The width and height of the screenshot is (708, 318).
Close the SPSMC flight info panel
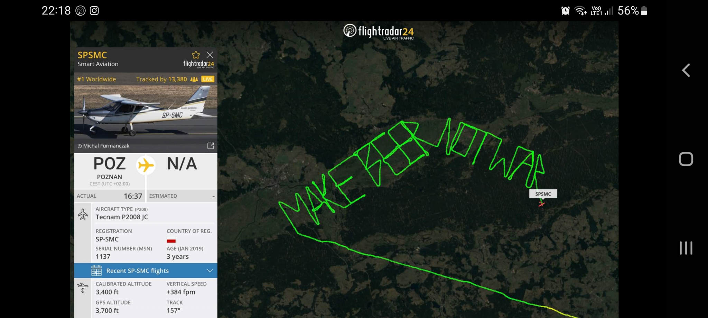click(x=210, y=55)
